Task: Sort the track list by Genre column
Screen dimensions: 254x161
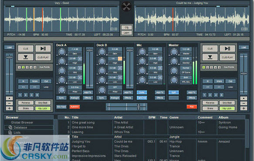Action: [x=174, y=117]
